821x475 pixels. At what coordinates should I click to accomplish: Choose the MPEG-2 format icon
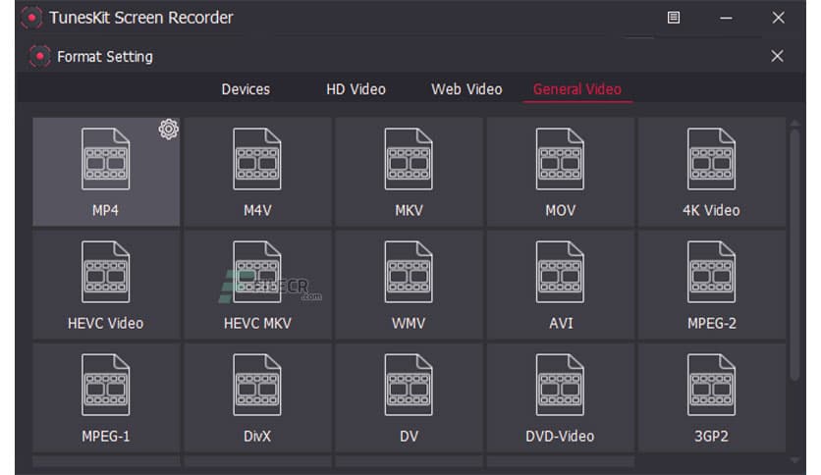711,272
